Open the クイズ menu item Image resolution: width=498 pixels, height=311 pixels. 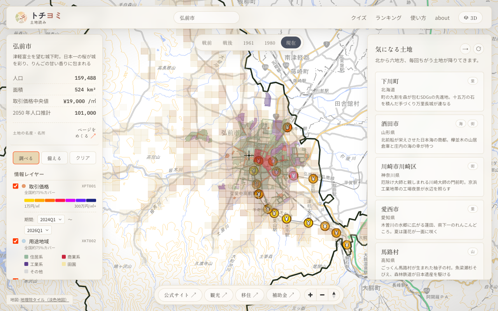359,17
